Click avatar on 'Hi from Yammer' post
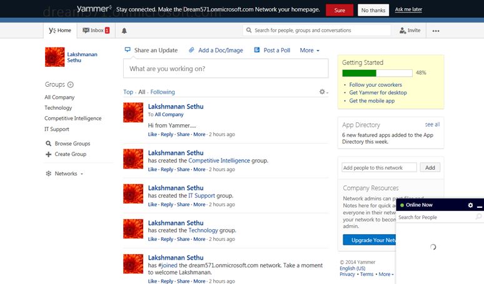The height and width of the screenshot is (284, 484). tap(133, 112)
